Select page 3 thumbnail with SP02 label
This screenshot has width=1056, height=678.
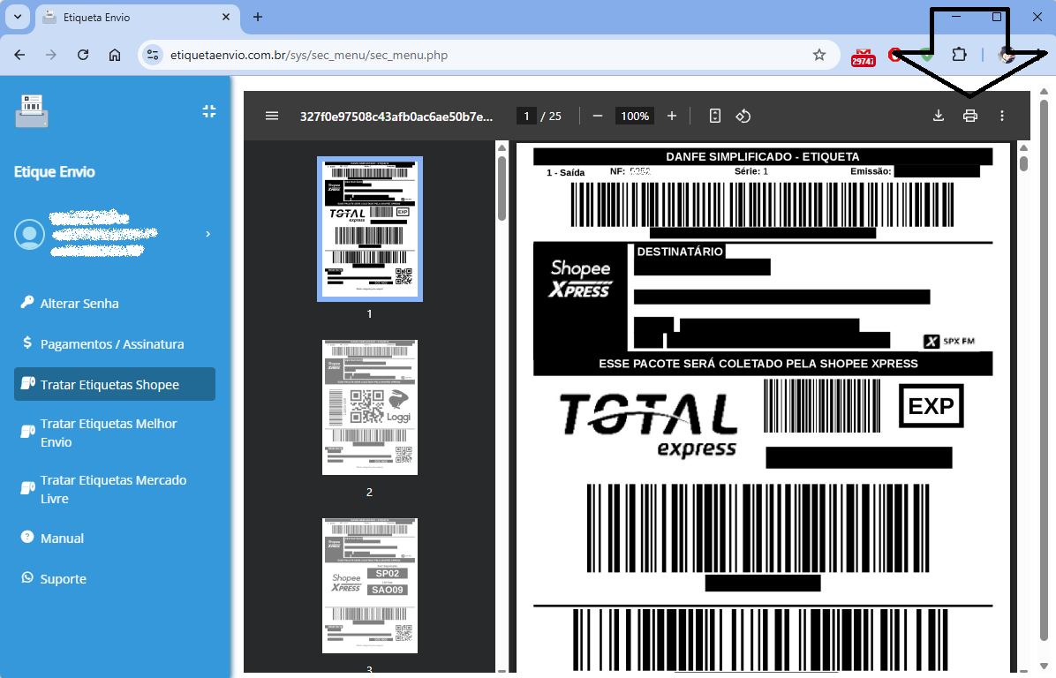[x=370, y=586]
